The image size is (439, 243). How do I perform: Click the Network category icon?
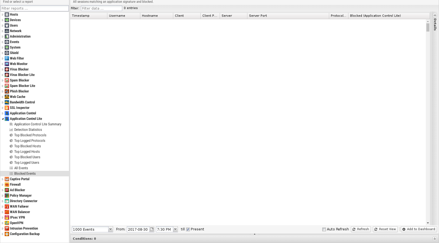click(x=7, y=31)
